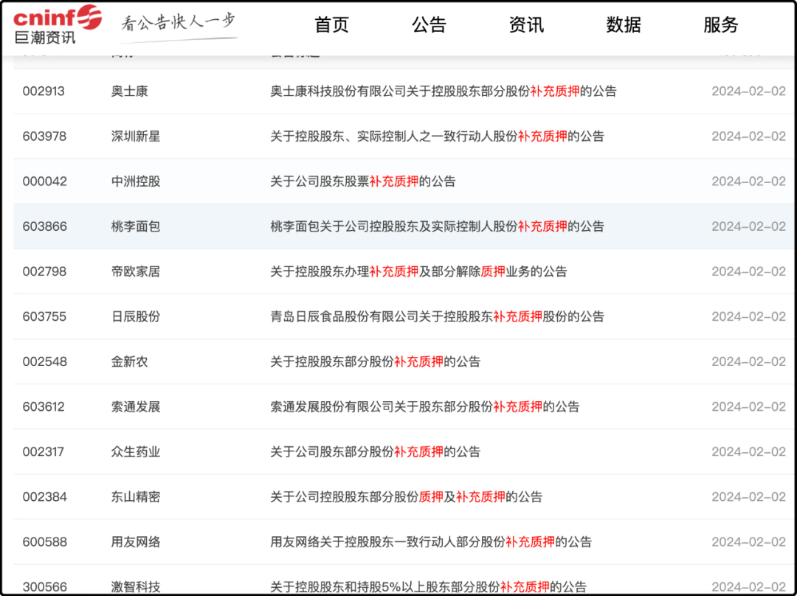Open 激智科技 持股5%以上股东 announcement
The image size is (797, 596).
(x=429, y=587)
